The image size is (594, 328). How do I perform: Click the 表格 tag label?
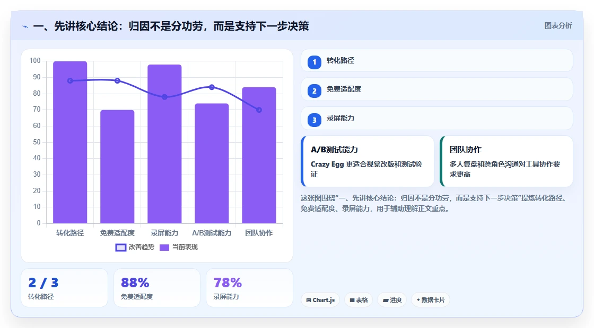(362, 300)
